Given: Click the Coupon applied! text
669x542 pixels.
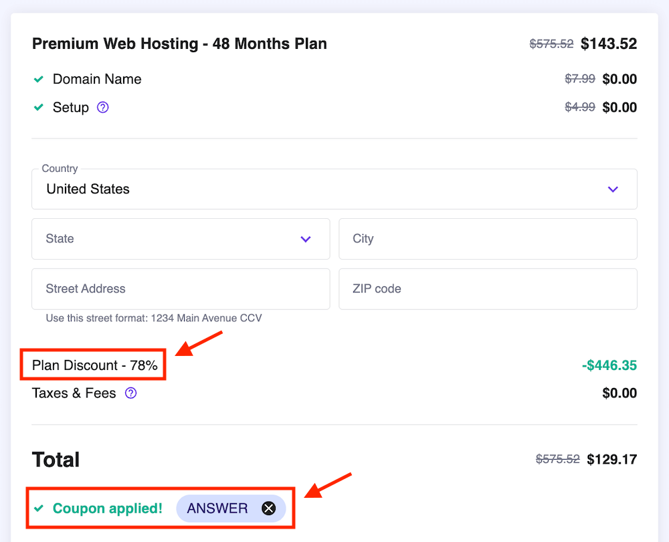Looking at the screenshot, I should click(108, 509).
